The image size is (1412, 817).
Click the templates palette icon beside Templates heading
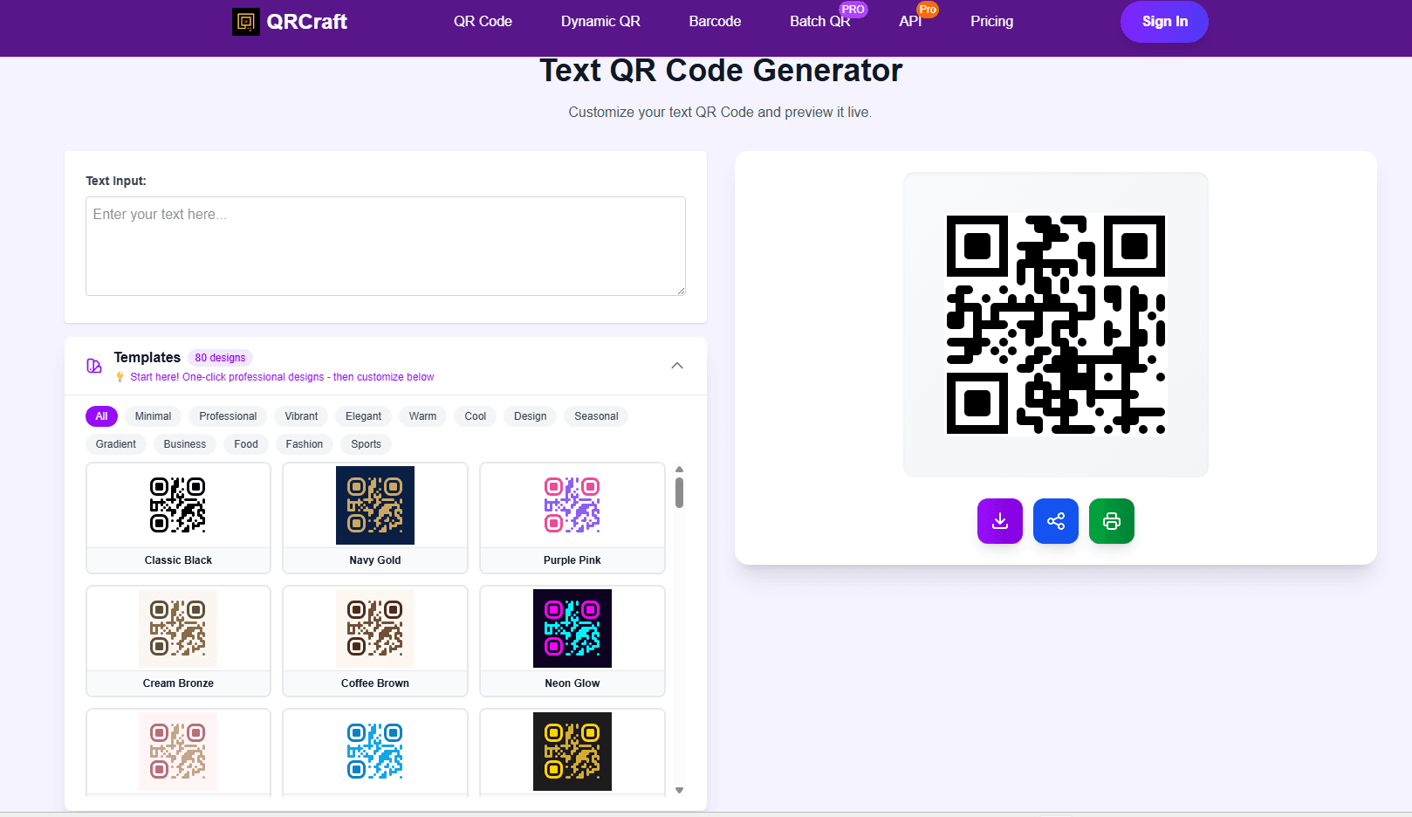tap(94, 366)
